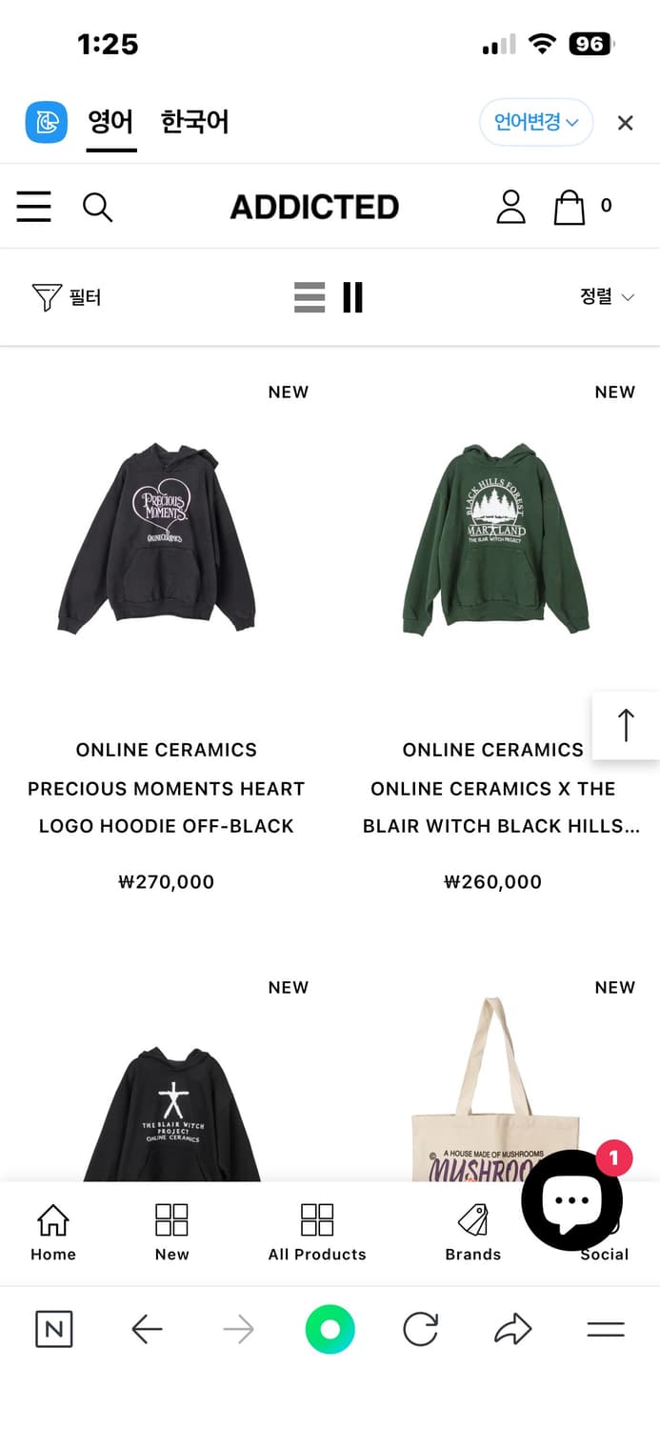Tap the search magnifier icon
The image size is (660, 1429).
click(97, 207)
